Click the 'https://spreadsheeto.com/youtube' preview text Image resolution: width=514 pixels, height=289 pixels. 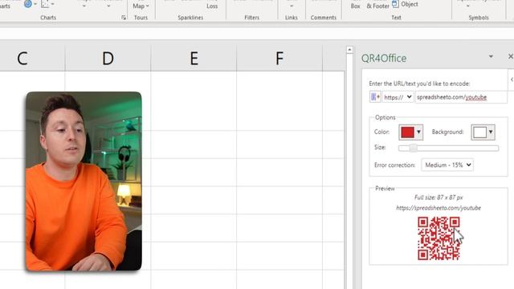439,208
